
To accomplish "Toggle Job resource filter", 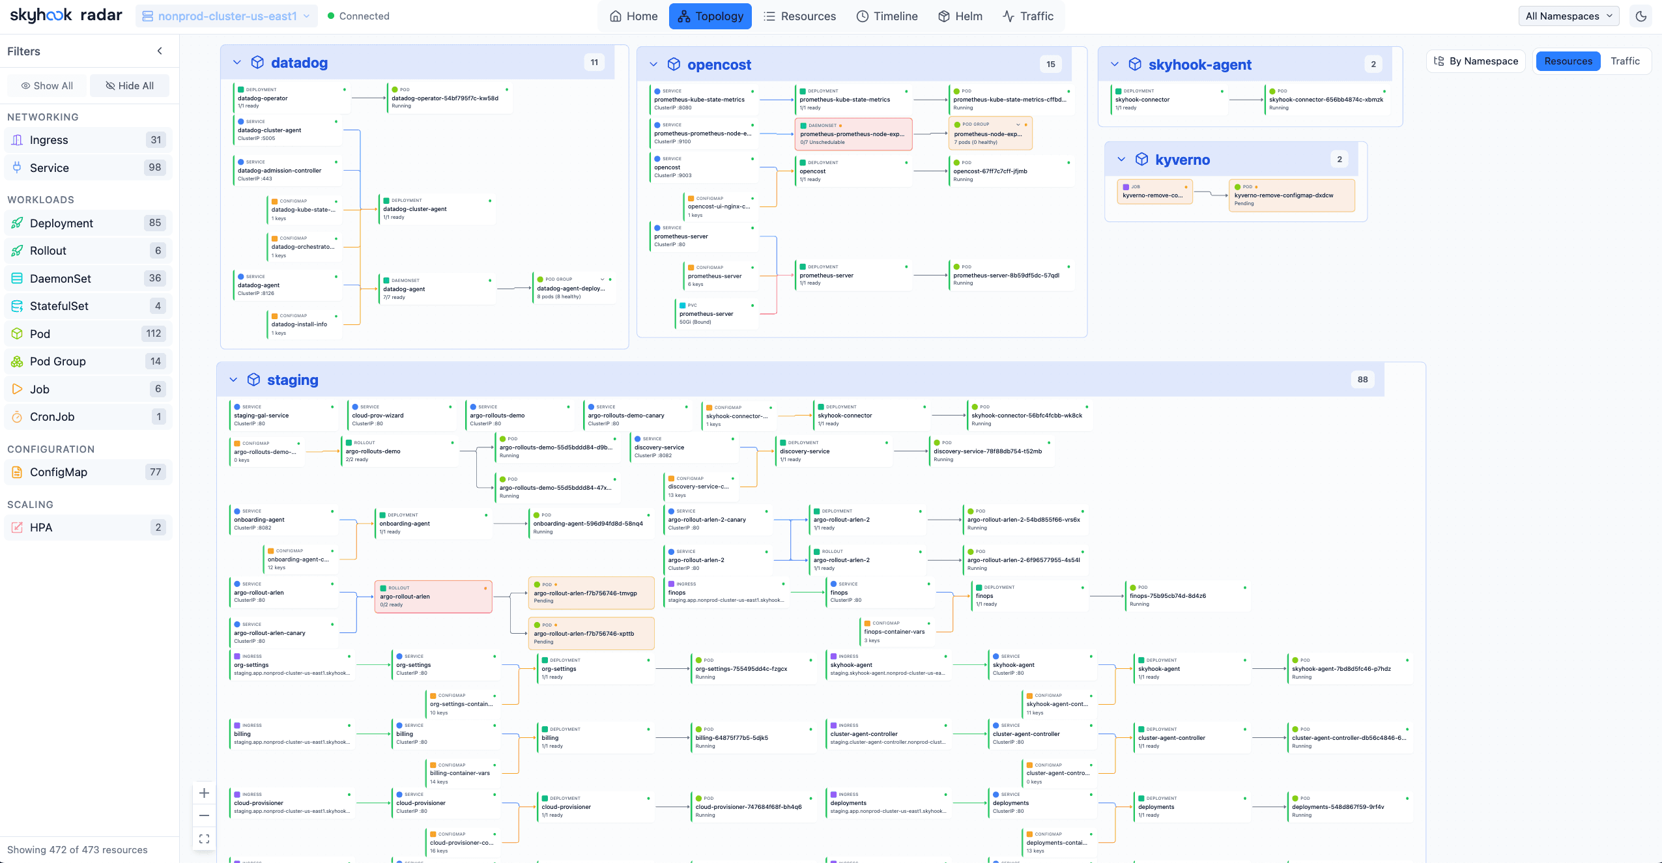I will (x=88, y=389).
